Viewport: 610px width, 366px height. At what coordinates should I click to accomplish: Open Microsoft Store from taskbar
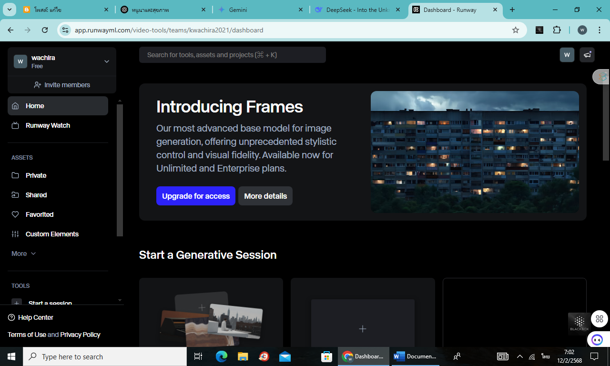[326, 356]
